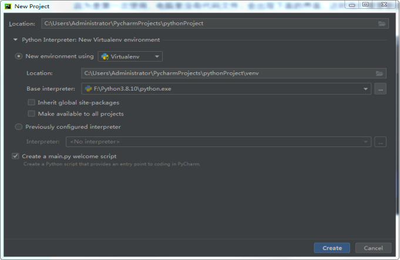The width and height of the screenshot is (400, 260).
Task: Click the venv Location folder browse icon
Action: click(x=379, y=74)
